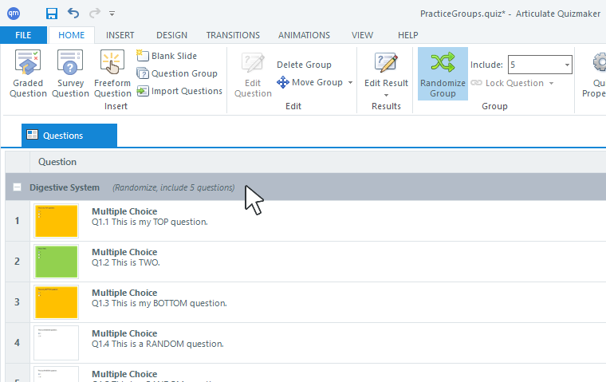Click Multiple Choice label in row 2
This screenshot has width=606, height=382.
click(124, 252)
